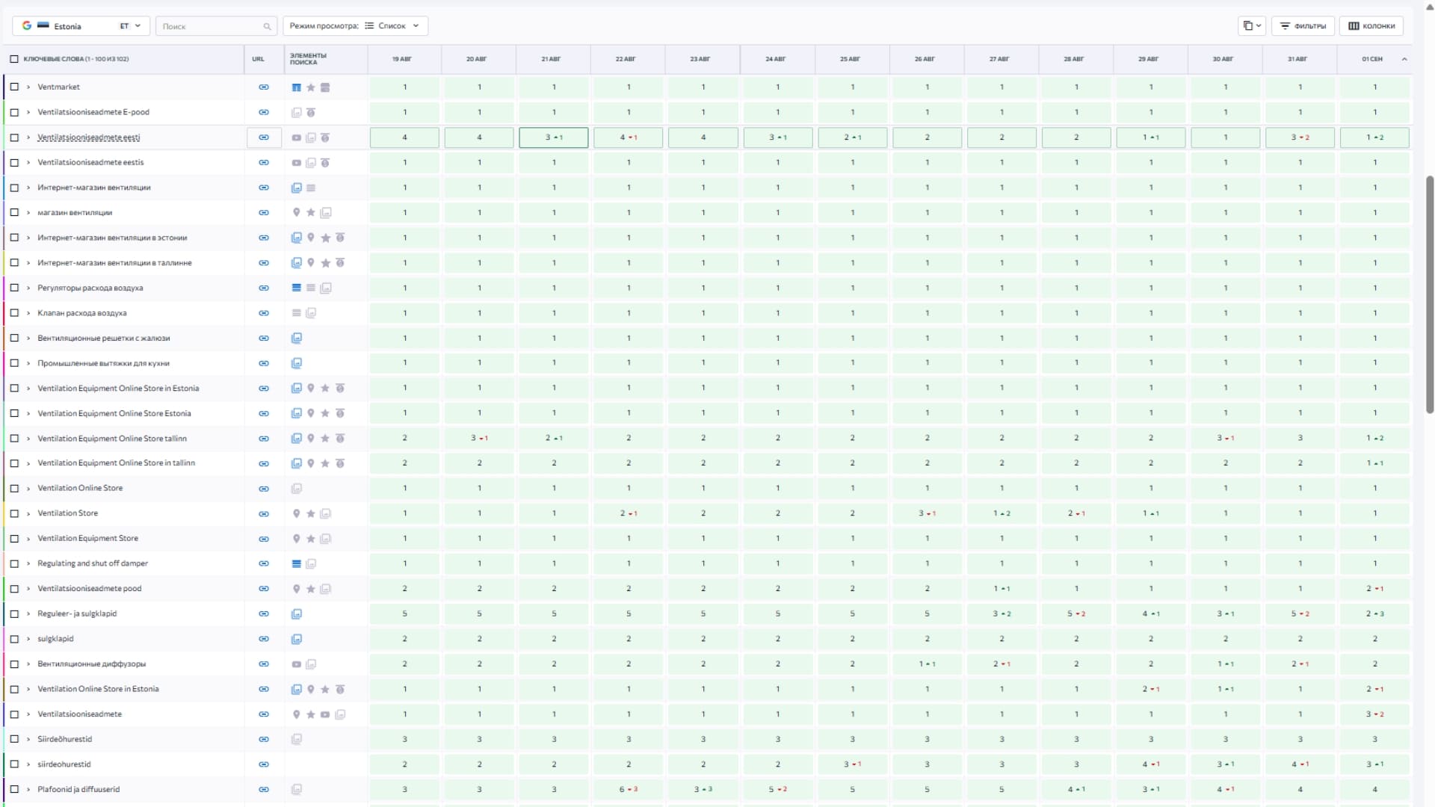Click link icon for siirdeohurestid row
1435x807 pixels.
click(x=264, y=764)
